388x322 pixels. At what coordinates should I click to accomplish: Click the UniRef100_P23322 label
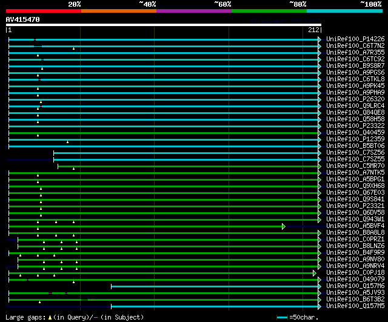(x=355, y=126)
